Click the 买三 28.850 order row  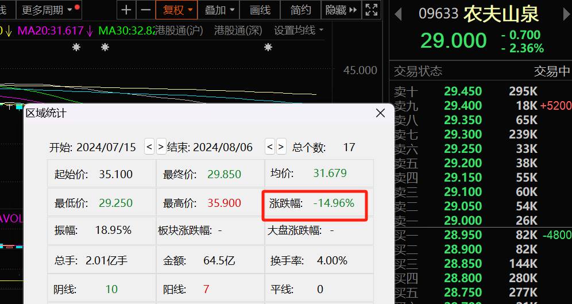(x=483, y=264)
